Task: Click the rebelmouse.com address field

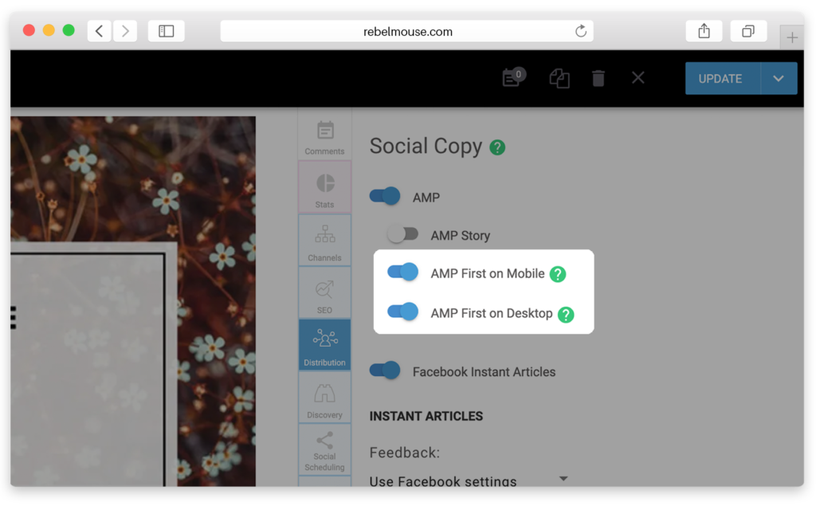Action: (x=407, y=31)
